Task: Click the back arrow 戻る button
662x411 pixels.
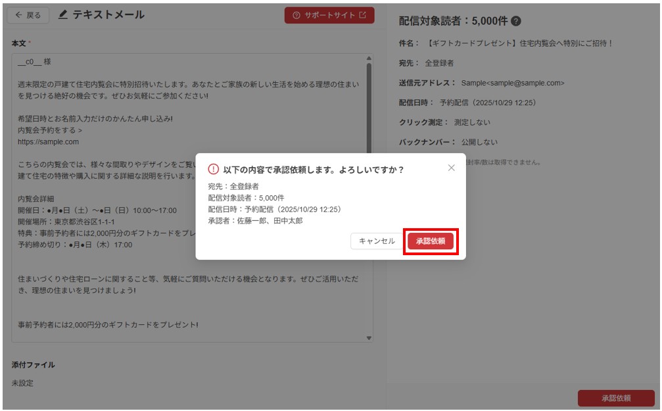Action: [28, 15]
